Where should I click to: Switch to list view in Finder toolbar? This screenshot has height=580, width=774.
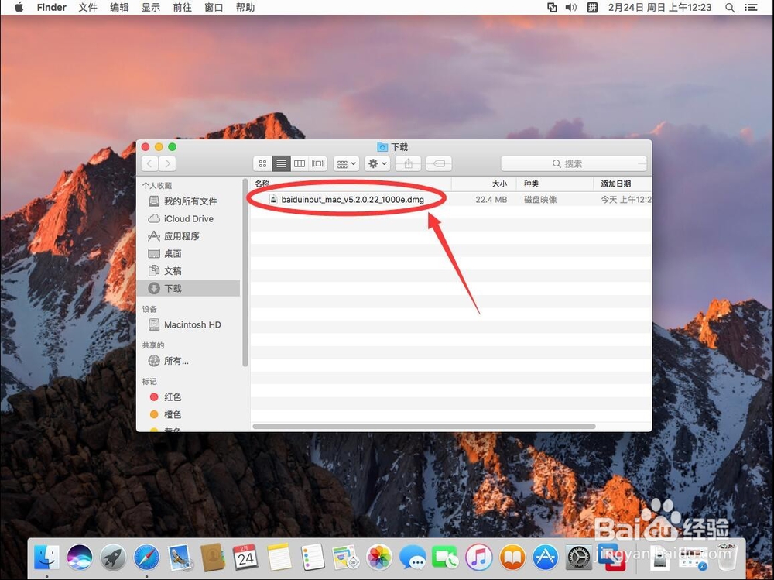point(281,163)
